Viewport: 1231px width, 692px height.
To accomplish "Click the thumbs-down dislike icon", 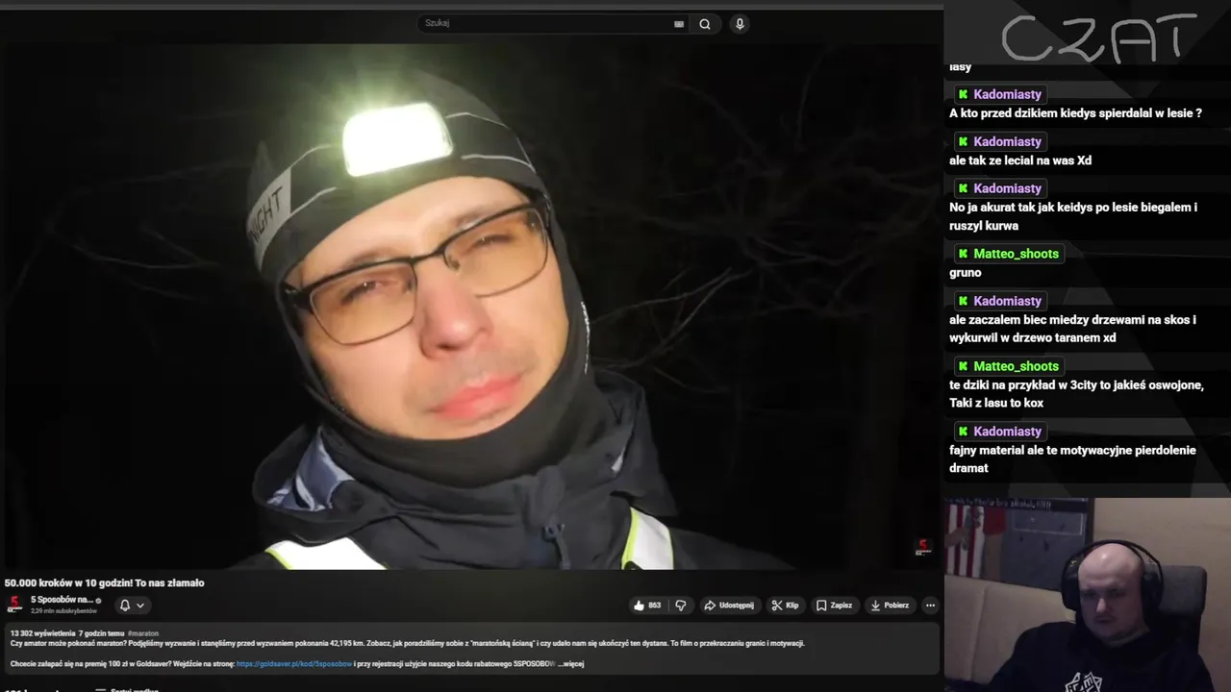I will pyautogui.click(x=681, y=605).
